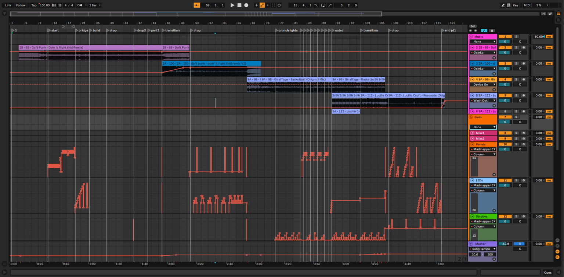Viewport: 564px width, 277px height.
Task: Toggle the Arrangement Loop switch
Action: point(323,5)
